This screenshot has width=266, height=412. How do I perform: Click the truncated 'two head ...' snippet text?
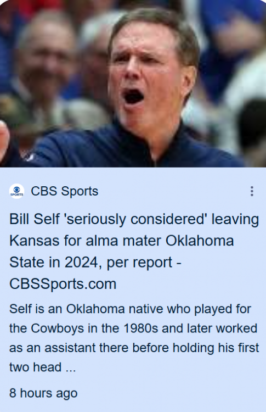point(42,367)
